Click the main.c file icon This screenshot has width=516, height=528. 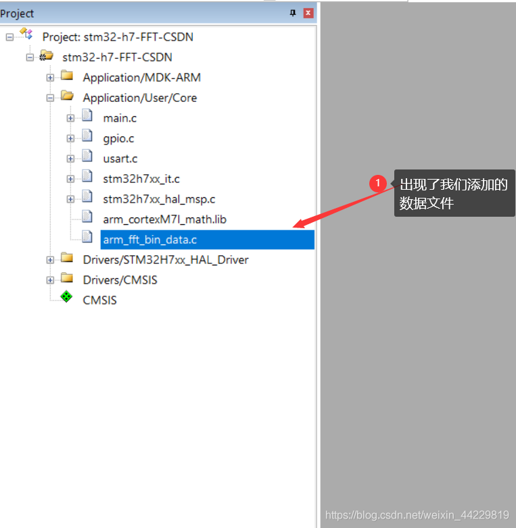click(x=87, y=115)
